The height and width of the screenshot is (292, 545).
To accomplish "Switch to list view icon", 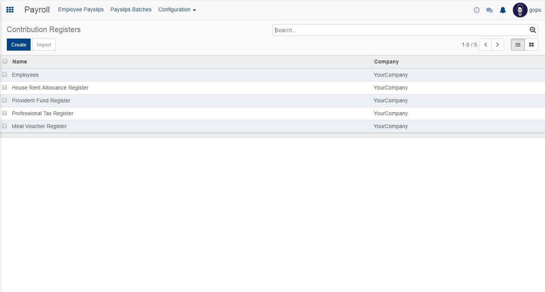I will [518, 45].
